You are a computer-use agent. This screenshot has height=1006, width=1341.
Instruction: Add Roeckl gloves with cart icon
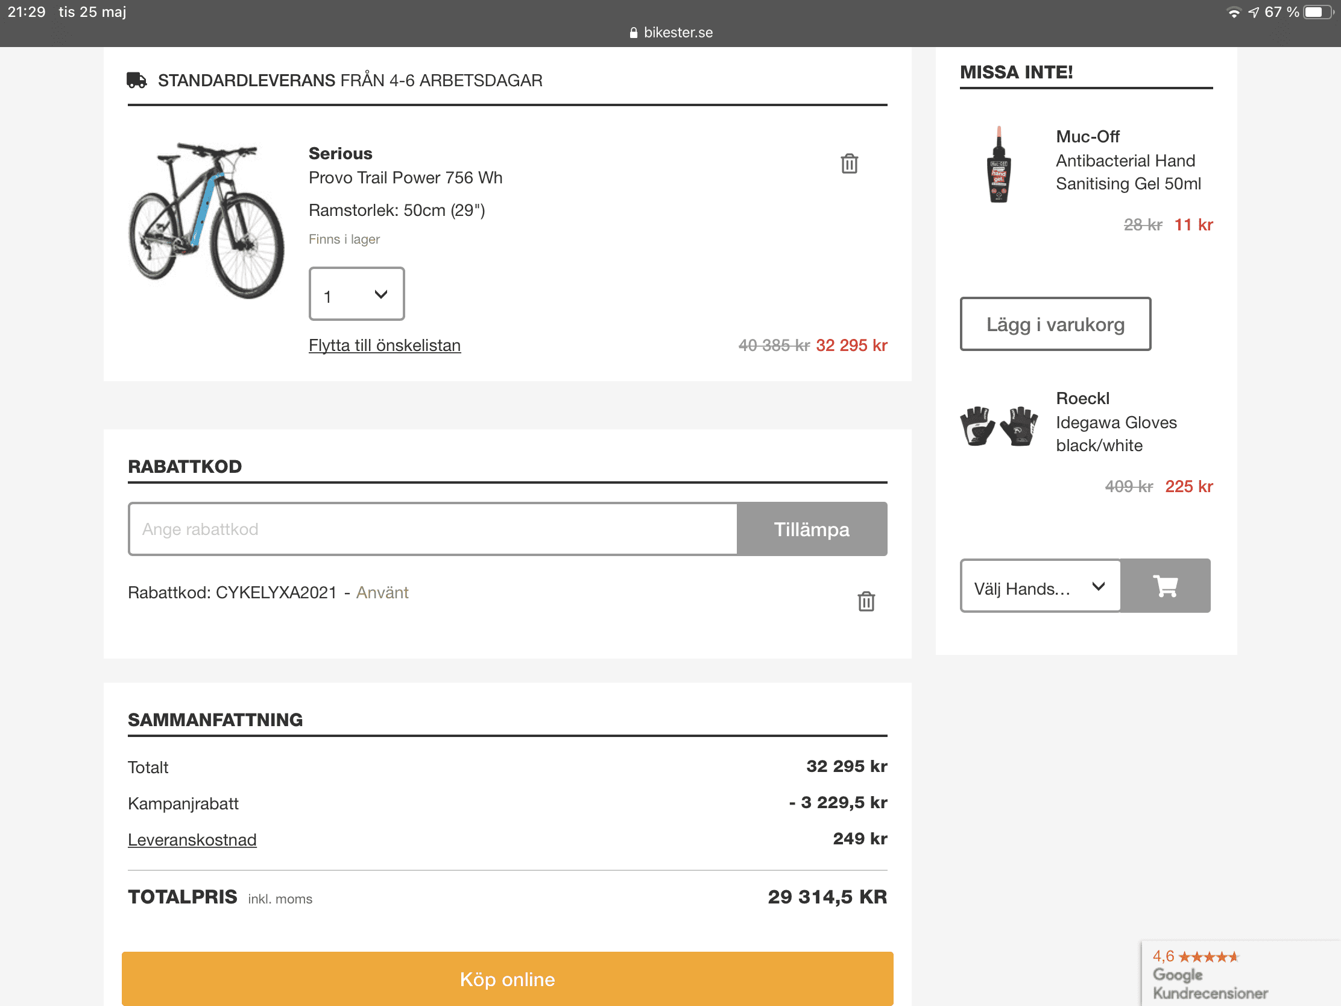click(x=1164, y=586)
